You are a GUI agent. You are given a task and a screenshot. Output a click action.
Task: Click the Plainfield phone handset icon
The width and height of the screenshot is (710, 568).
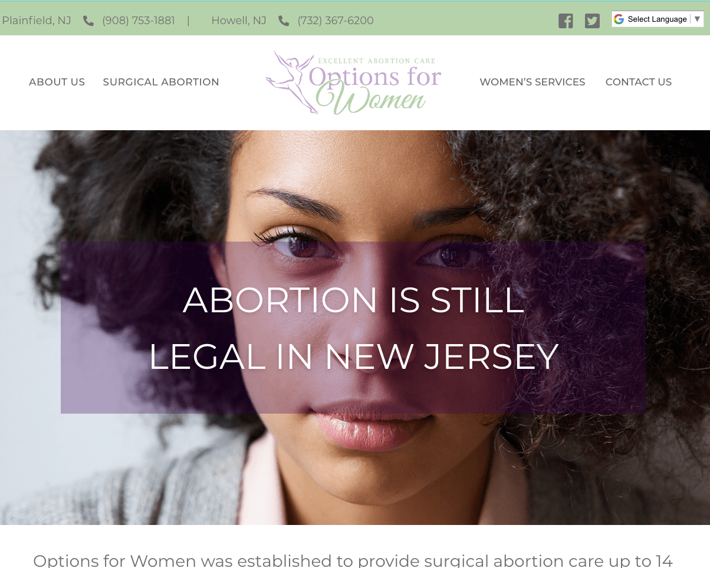pos(88,21)
